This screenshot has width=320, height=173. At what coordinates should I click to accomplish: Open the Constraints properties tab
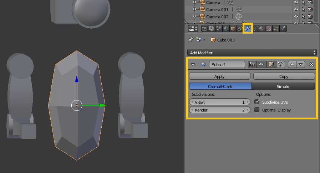240,29
